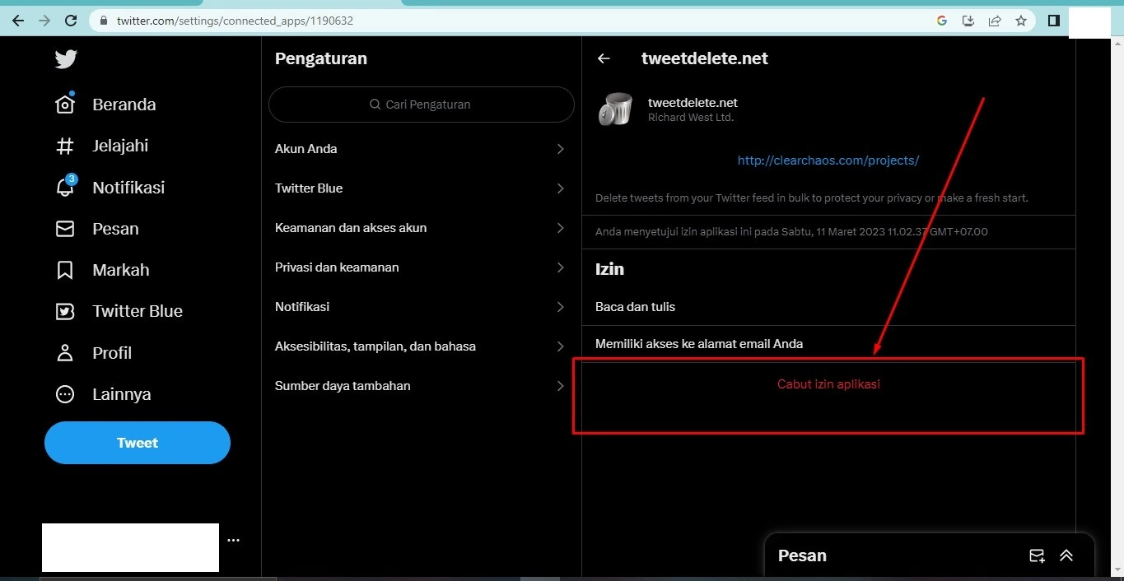
Task: Click account options three-dot icon
Action: pos(233,541)
